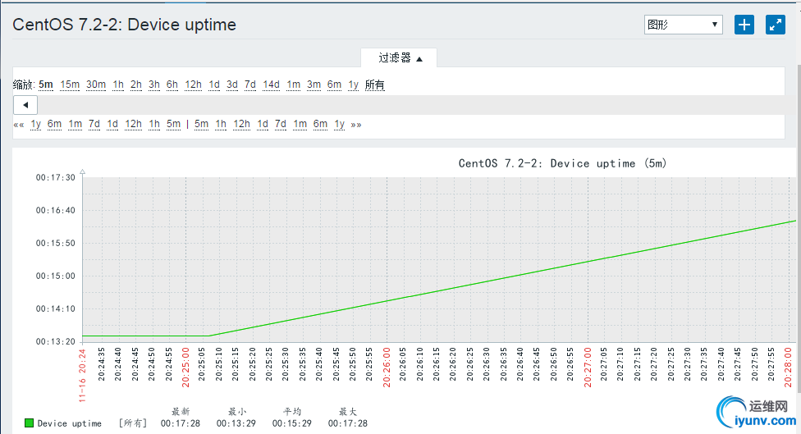Jump to latest with »» arrows
This screenshot has width=801, height=434.
click(356, 125)
